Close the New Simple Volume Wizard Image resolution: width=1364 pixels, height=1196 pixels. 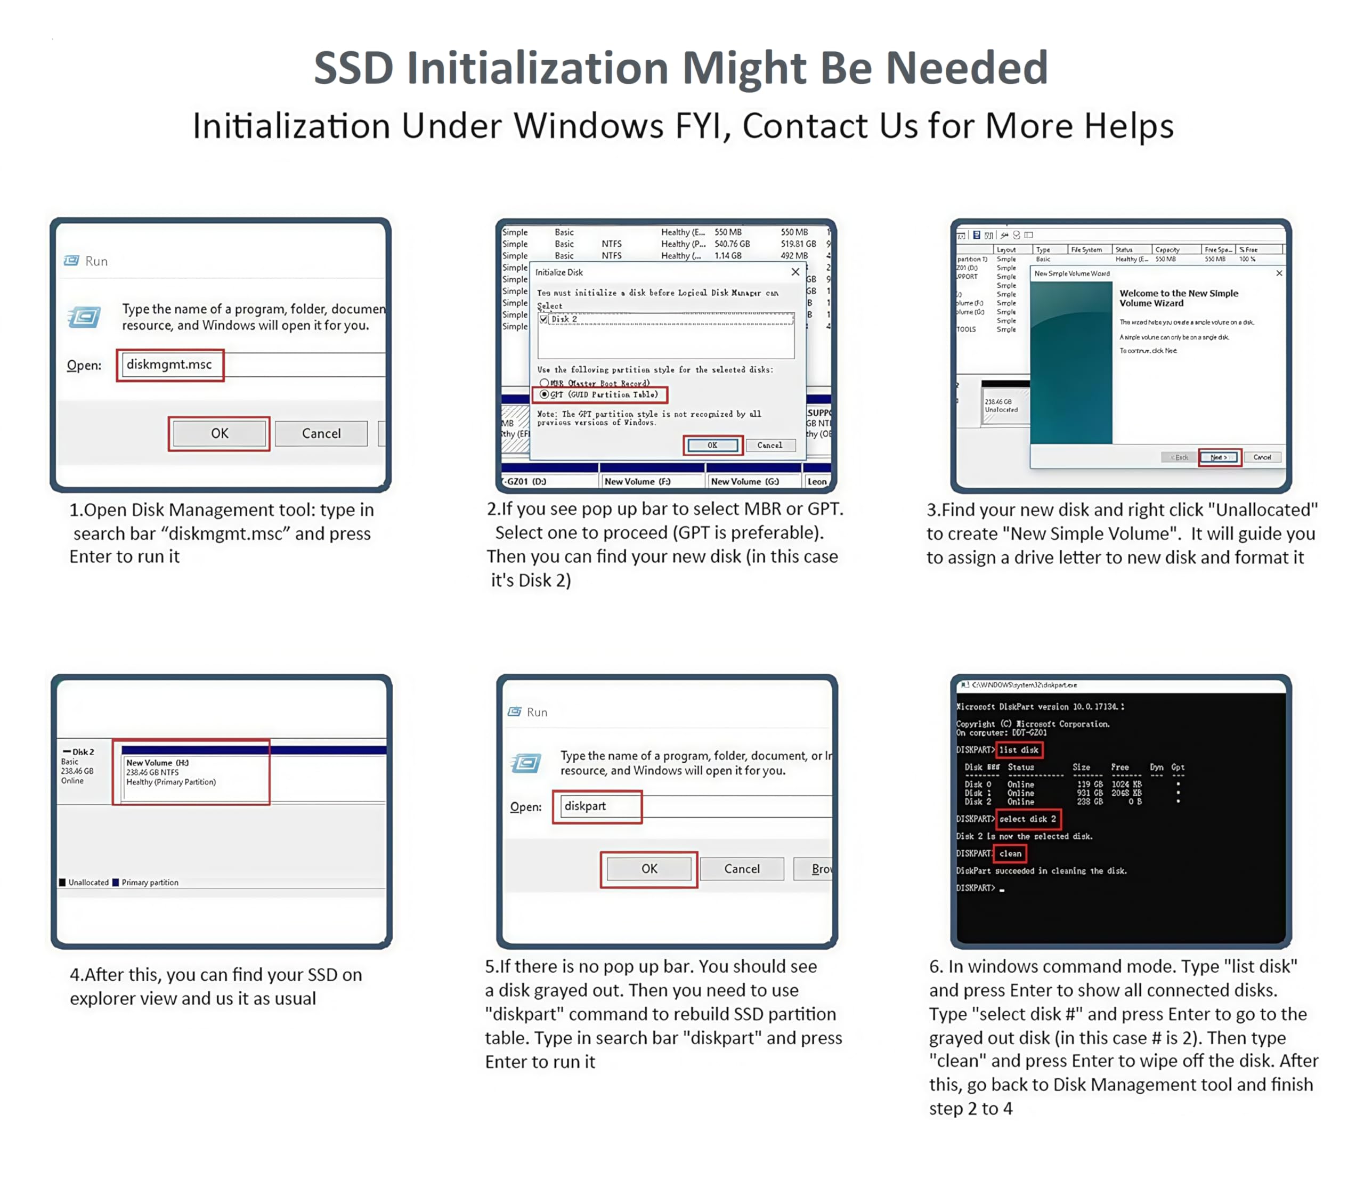(1279, 273)
